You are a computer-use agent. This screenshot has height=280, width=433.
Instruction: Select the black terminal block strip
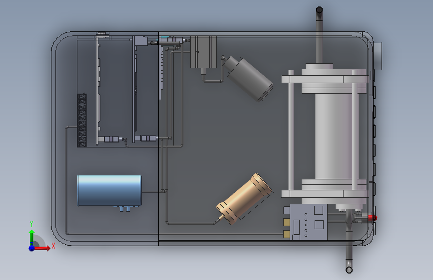point(82,121)
